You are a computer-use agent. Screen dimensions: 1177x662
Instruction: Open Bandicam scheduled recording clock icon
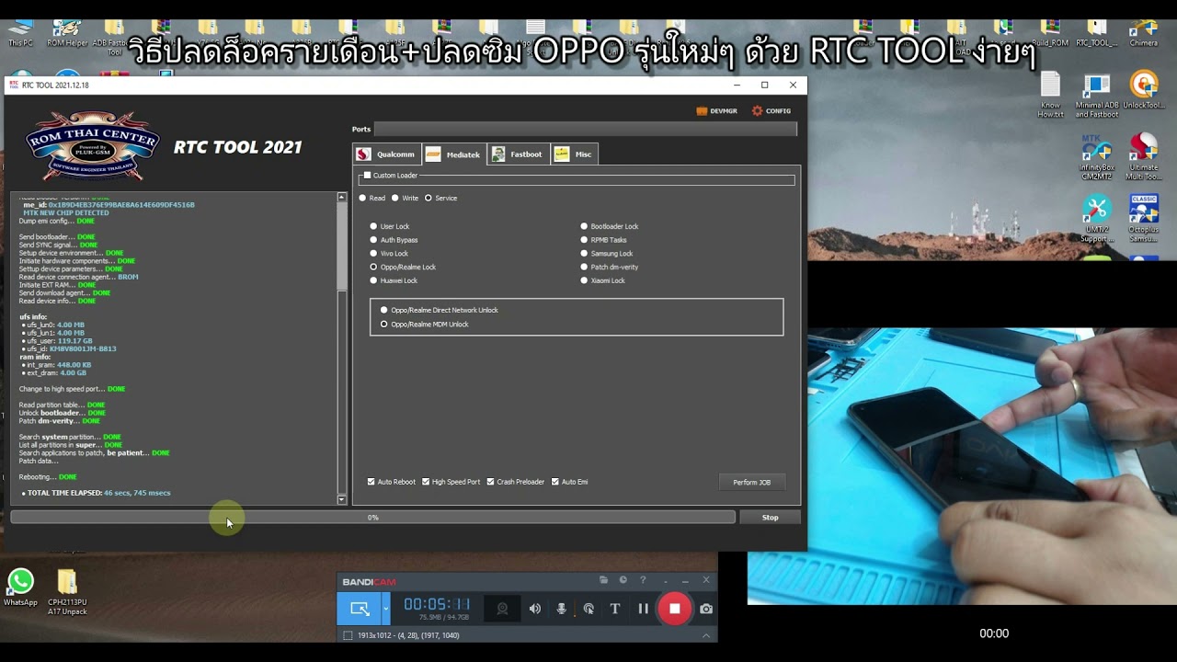pyautogui.click(x=623, y=580)
